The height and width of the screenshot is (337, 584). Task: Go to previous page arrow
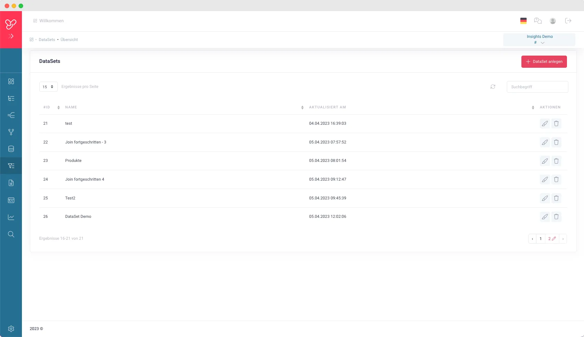(x=532, y=239)
